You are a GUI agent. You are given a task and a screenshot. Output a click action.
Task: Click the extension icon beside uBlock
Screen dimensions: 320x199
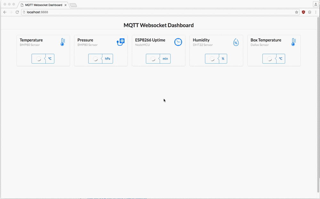coord(310,12)
